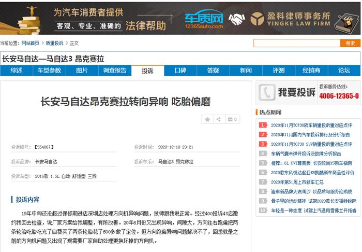Click the red rank 1 badge
362x252 pixels.
coord(263,125)
